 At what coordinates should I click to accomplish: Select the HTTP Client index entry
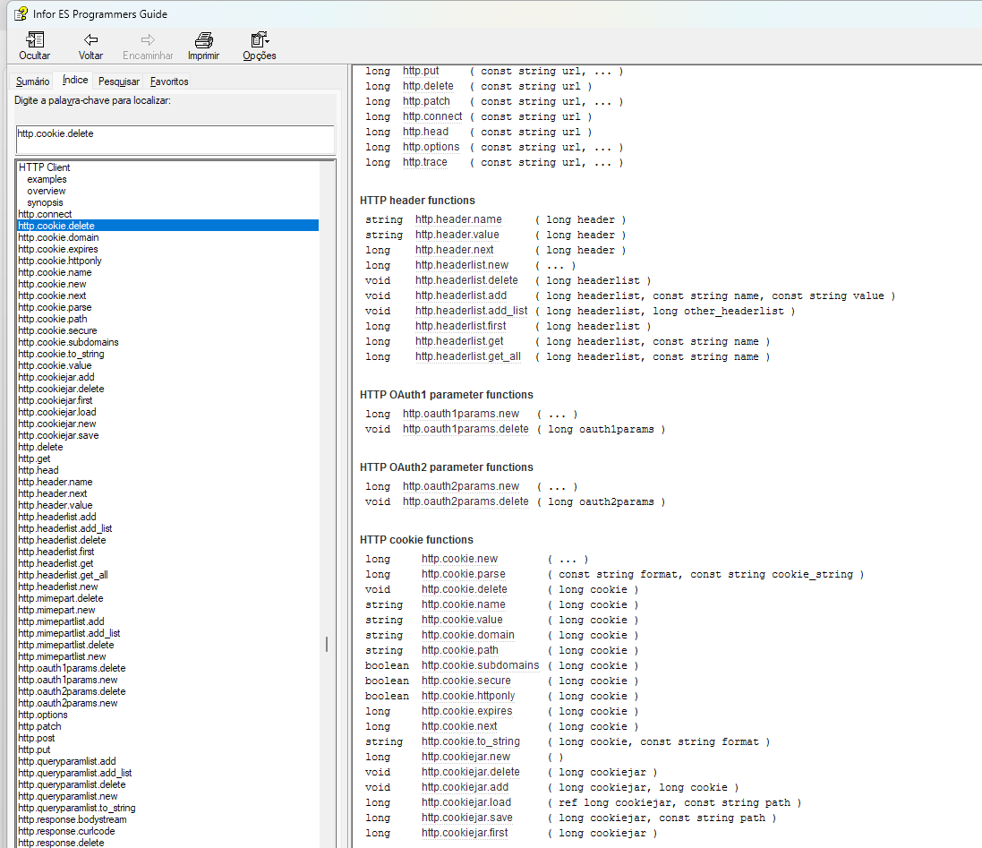click(x=45, y=167)
